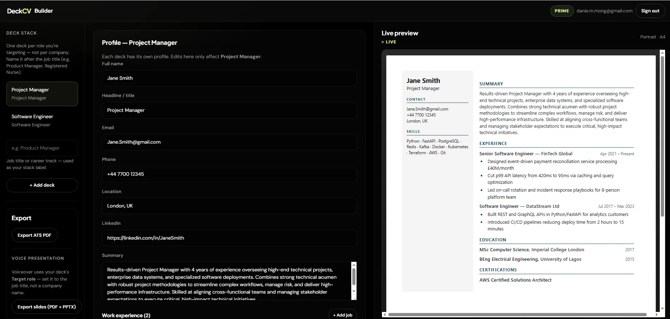Click the Summary textarea scrollbar thumb

pyautogui.click(x=354, y=277)
